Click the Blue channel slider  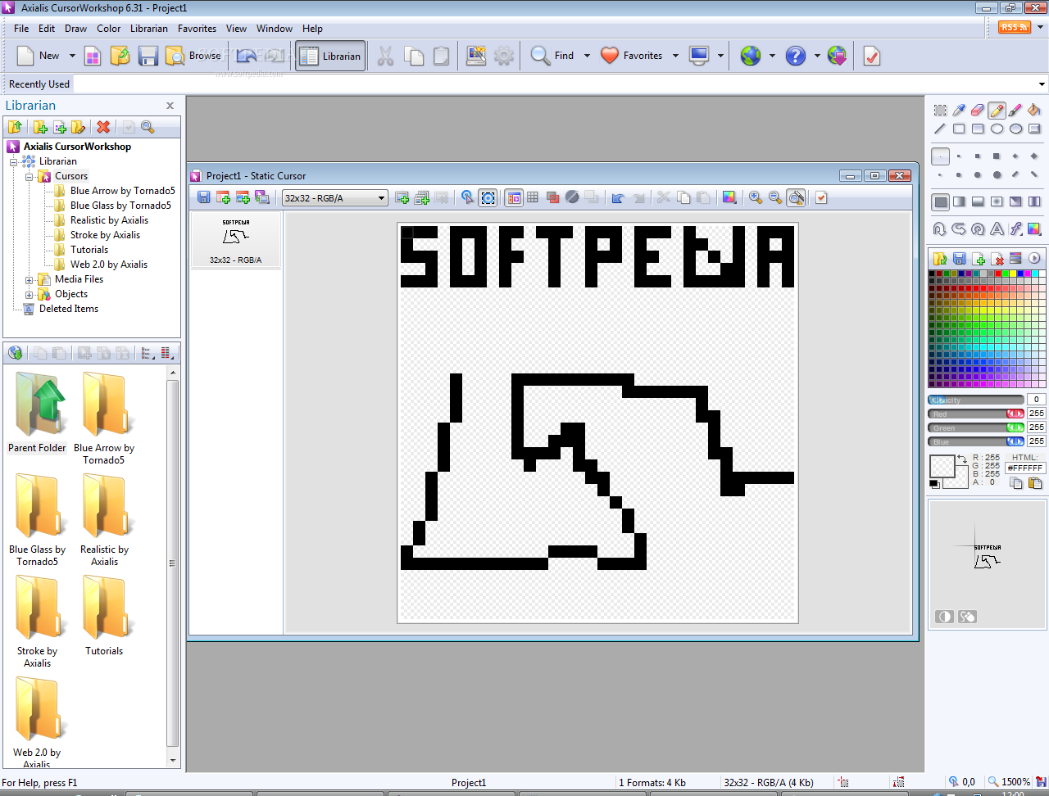[976, 441]
